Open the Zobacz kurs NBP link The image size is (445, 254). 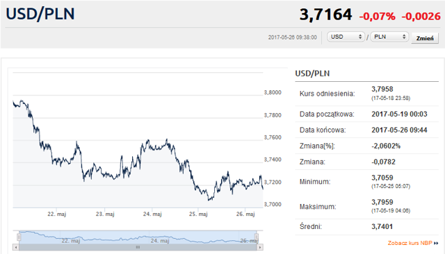(410, 243)
